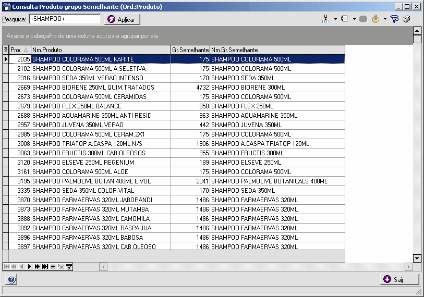Click the yellow hand pointer toolbar icon
Screen dimensions: 424x297
pyautogui.click(x=375, y=19)
